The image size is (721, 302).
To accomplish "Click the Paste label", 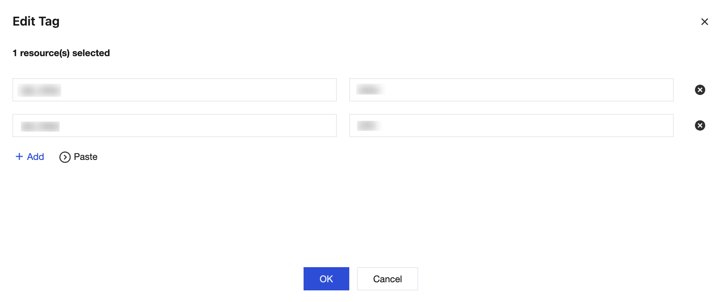I will coord(86,157).
